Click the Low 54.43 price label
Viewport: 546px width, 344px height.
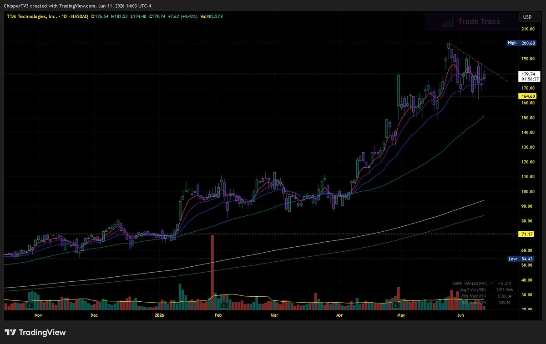(521, 259)
